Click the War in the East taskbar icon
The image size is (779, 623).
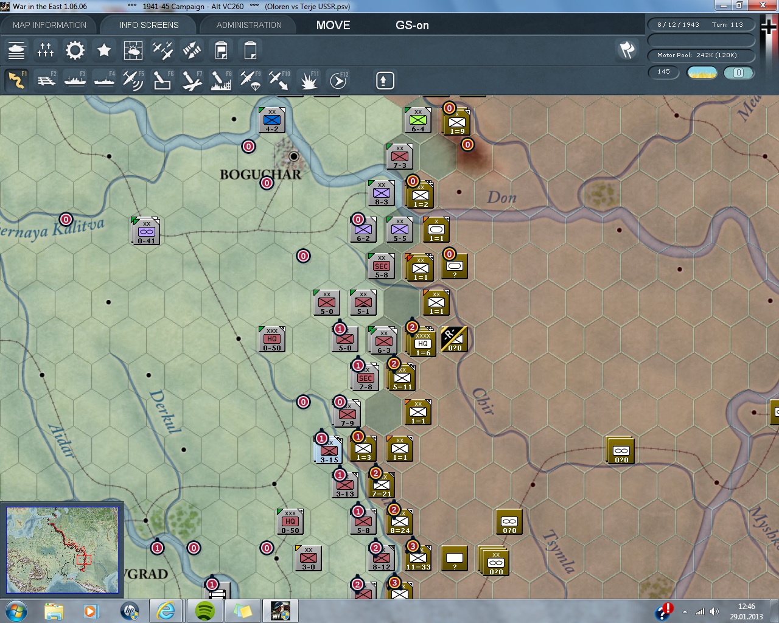point(280,611)
